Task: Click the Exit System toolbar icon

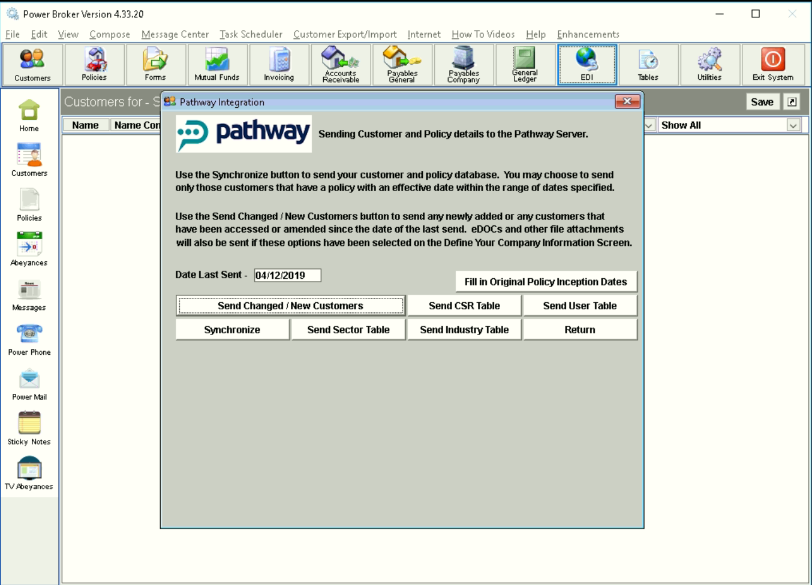Action: (772, 65)
